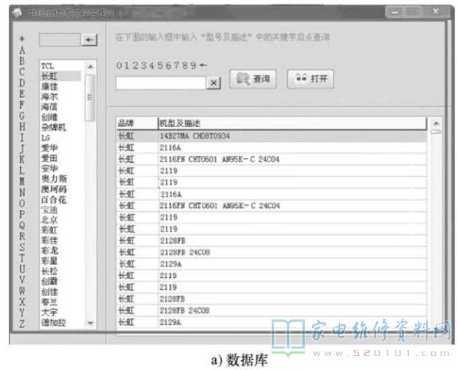Click the brand list scrollbar thumb

(90, 98)
